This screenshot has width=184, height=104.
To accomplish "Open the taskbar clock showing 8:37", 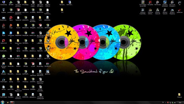I will pyautogui.click(x=180, y=103).
